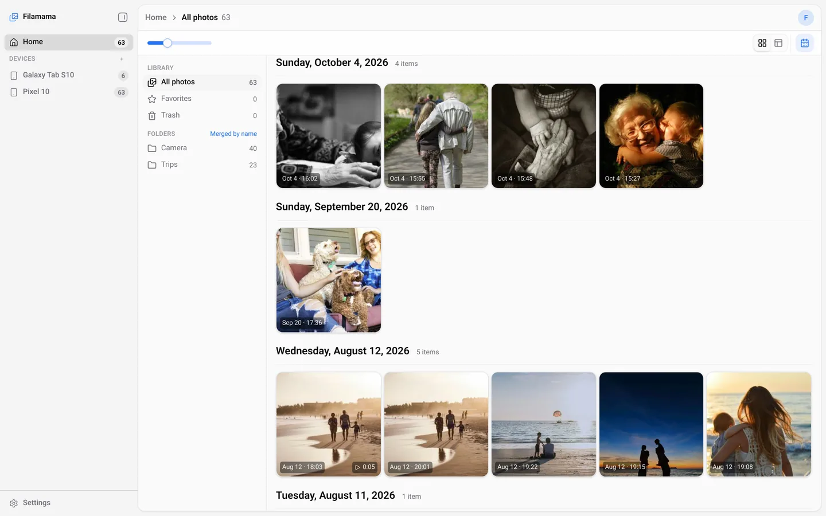The height and width of the screenshot is (516, 826).
Task: Open the Aug 12 19:22 photo
Action: [544, 424]
